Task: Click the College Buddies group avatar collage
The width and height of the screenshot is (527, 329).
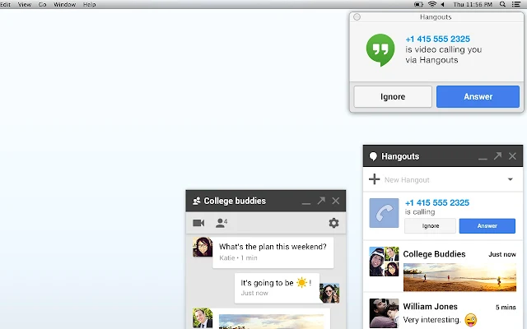Action: pos(385,262)
